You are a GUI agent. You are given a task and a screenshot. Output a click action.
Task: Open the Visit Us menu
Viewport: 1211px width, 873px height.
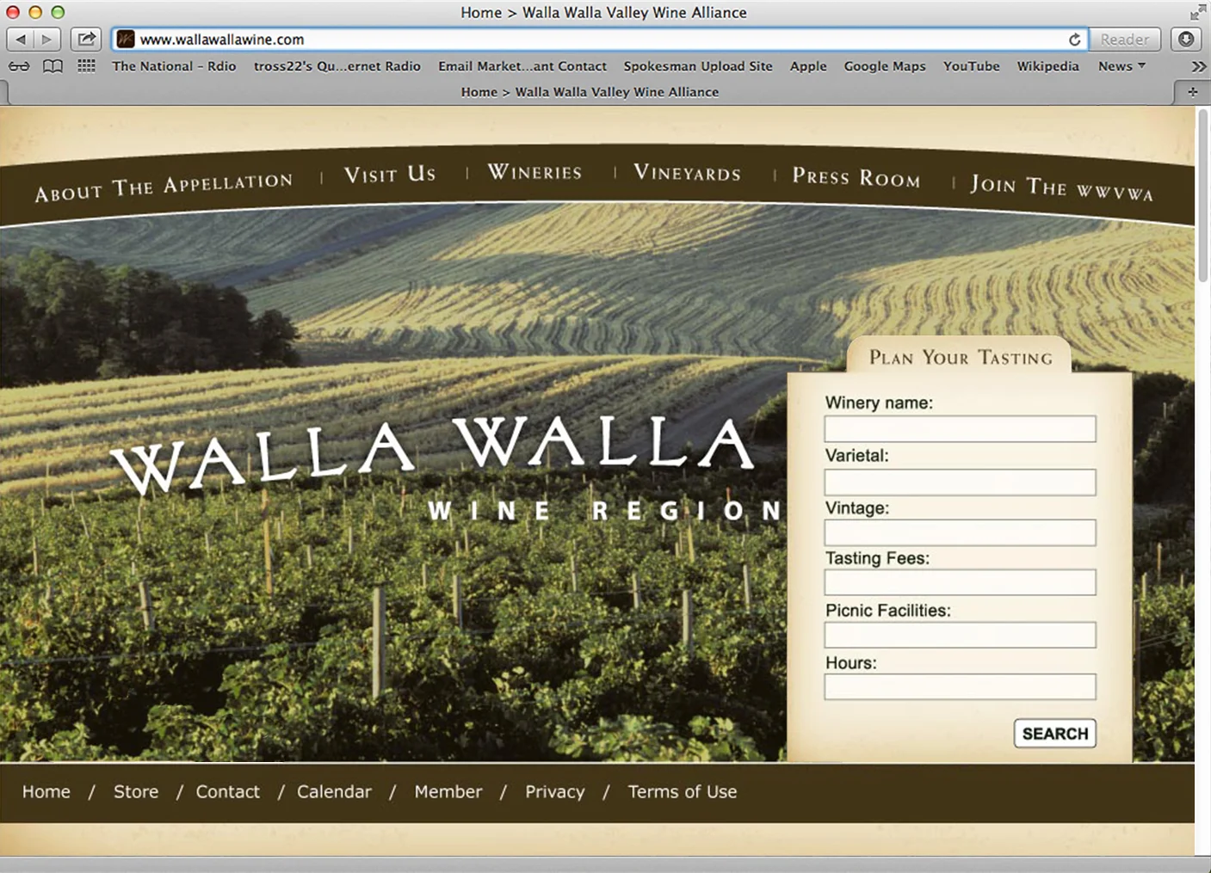point(390,175)
